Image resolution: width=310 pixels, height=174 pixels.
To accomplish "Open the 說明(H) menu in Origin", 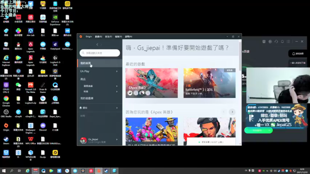I will pyautogui.click(x=129, y=37).
